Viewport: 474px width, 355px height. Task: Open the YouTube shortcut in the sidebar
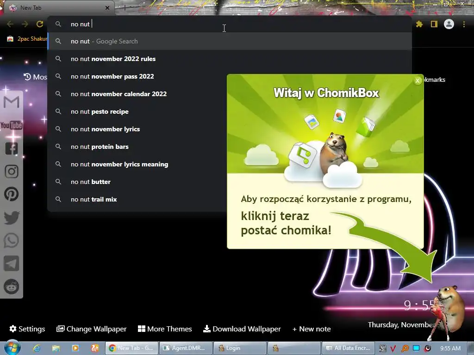click(12, 125)
